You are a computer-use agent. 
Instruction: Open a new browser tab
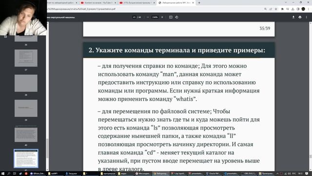[x=199, y=3]
